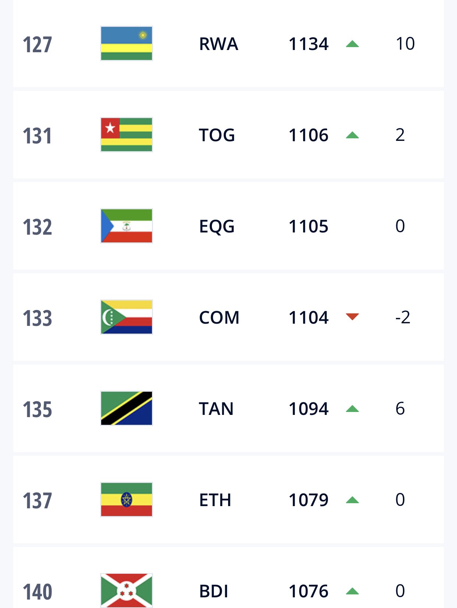Click the Burundi flag icon

coord(127,590)
